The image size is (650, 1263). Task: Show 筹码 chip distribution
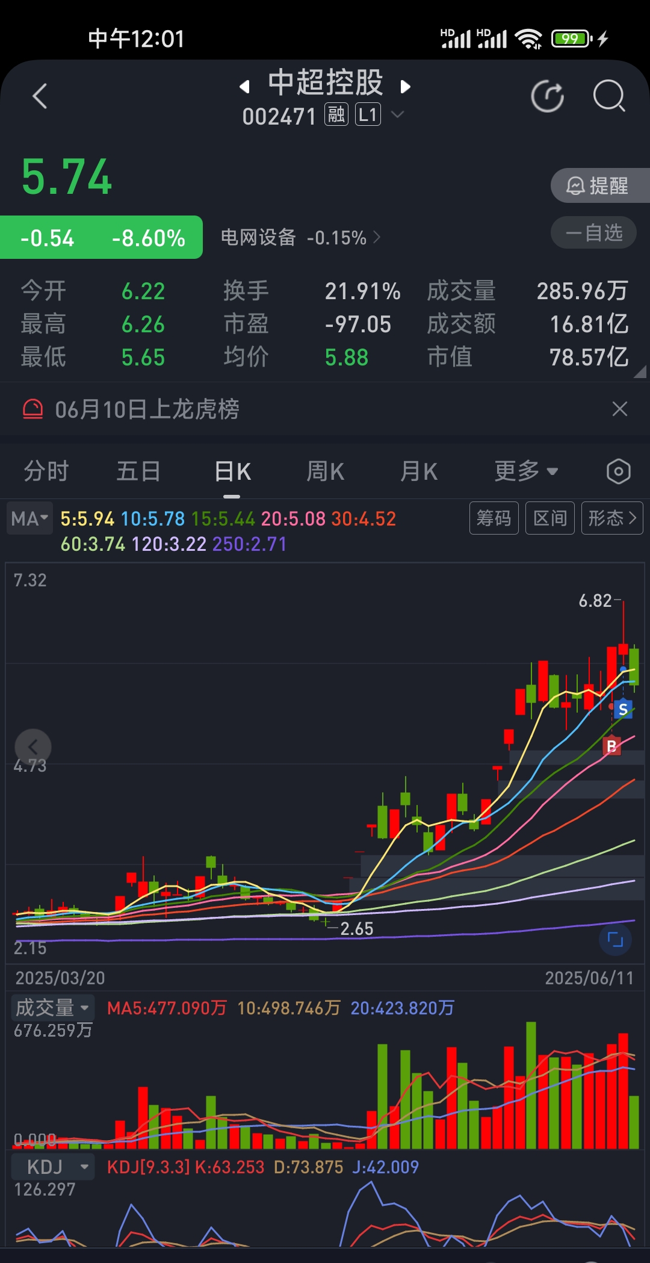tap(494, 518)
